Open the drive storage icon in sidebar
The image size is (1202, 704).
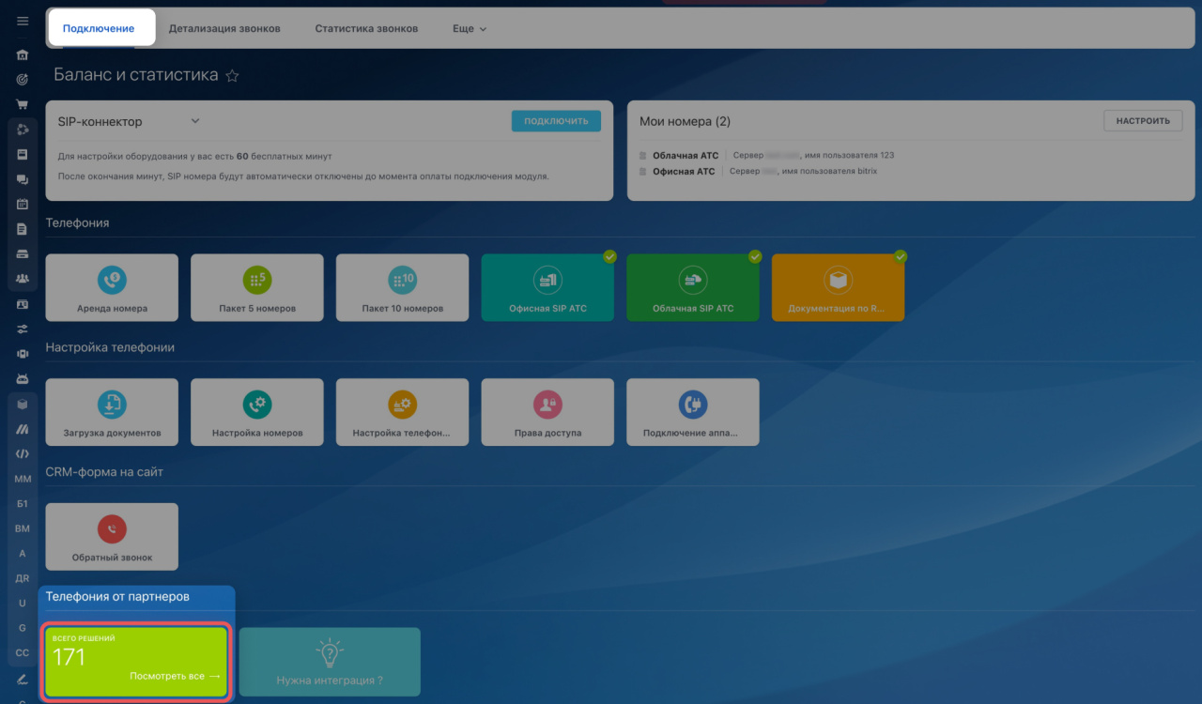point(23,253)
